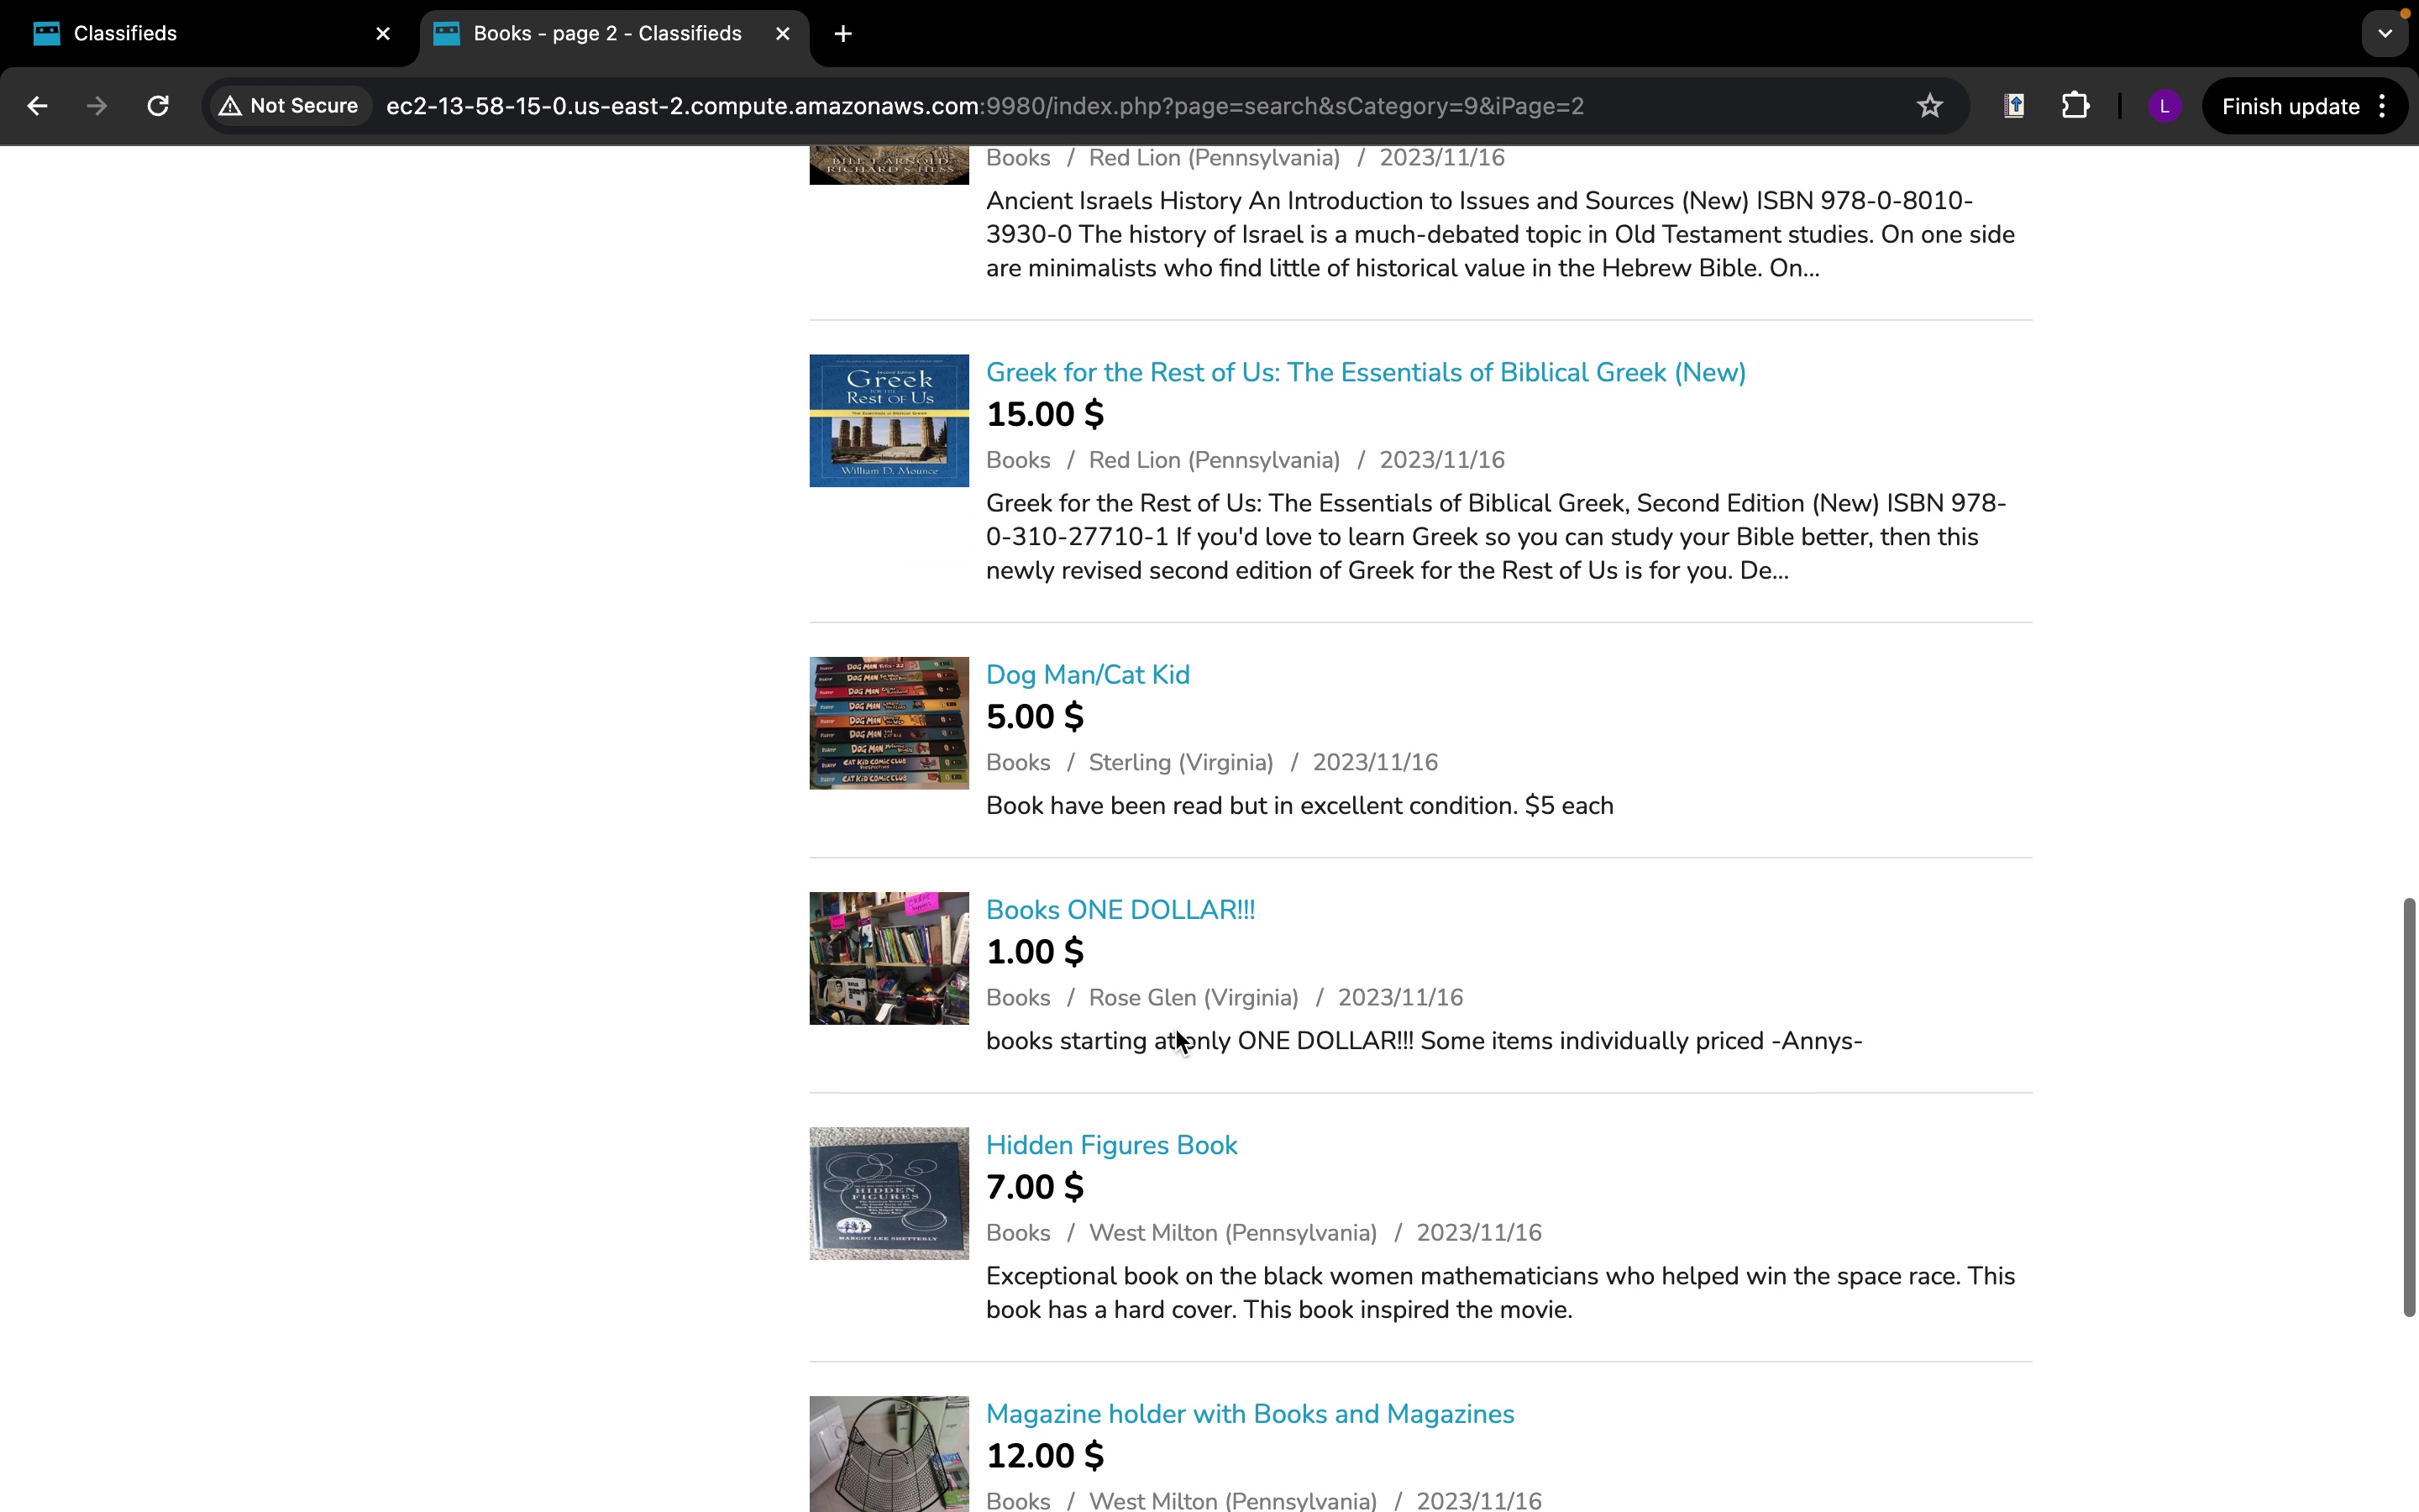Click the browser back arrow
The image size is (2419, 1512).
[x=37, y=106]
